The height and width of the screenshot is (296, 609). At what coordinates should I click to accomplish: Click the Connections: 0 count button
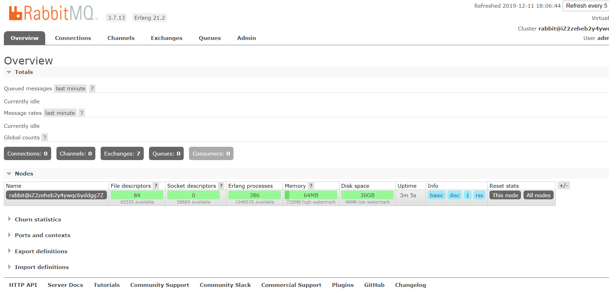pyautogui.click(x=27, y=153)
